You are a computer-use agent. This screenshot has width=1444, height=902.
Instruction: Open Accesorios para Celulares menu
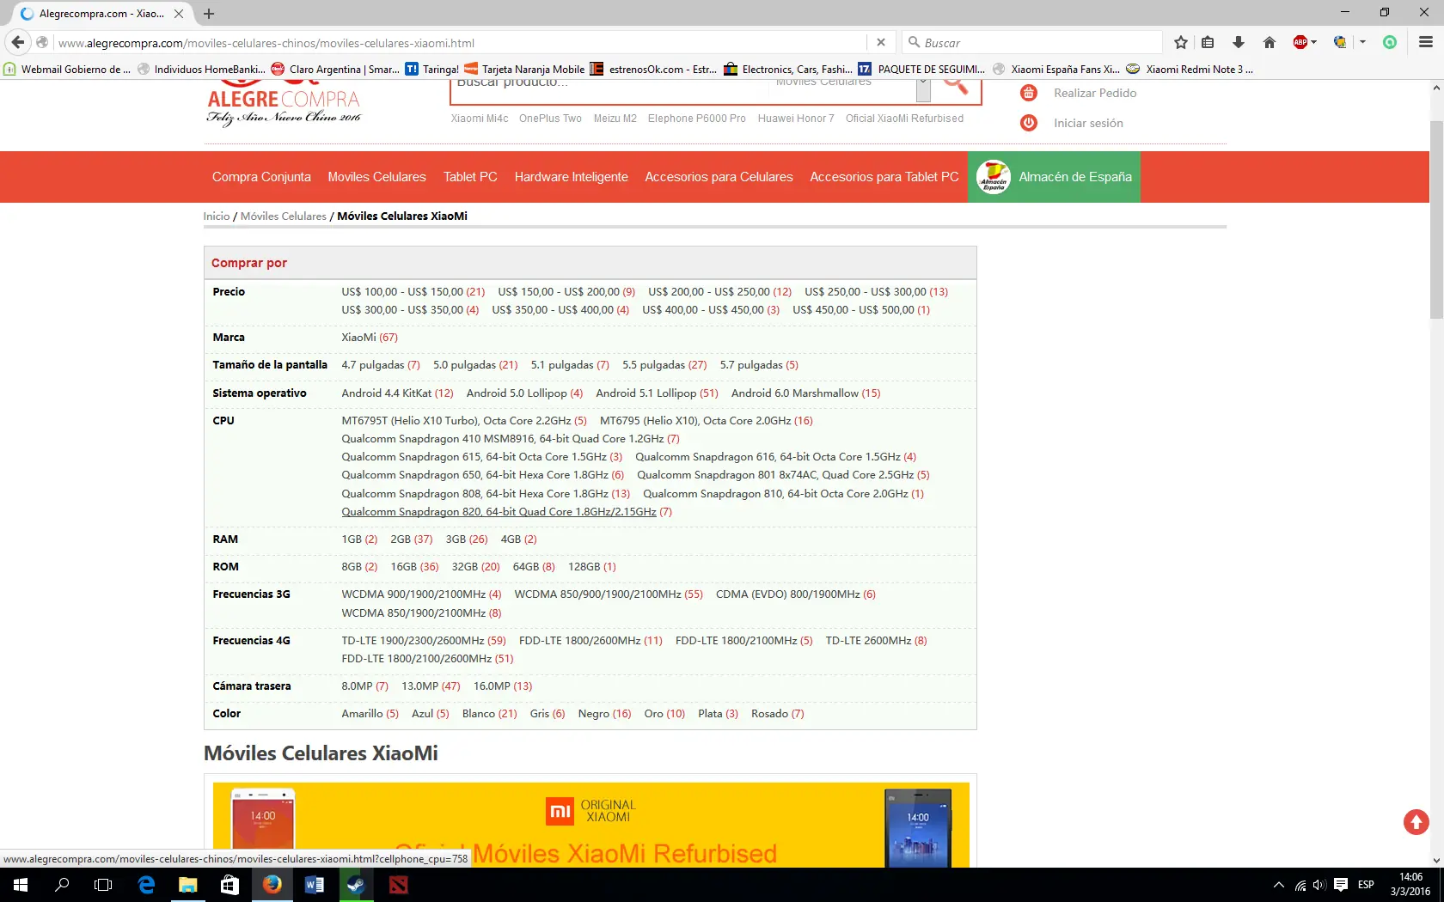(719, 177)
